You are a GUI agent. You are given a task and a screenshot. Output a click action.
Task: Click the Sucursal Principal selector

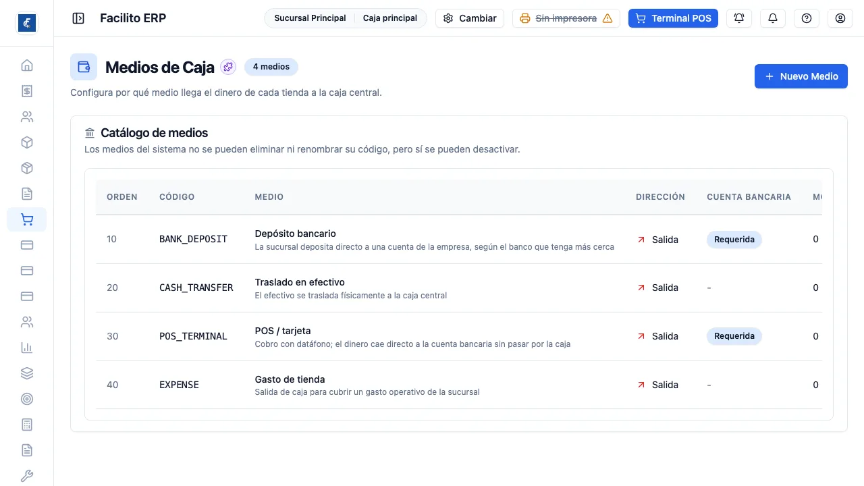coord(310,18)
